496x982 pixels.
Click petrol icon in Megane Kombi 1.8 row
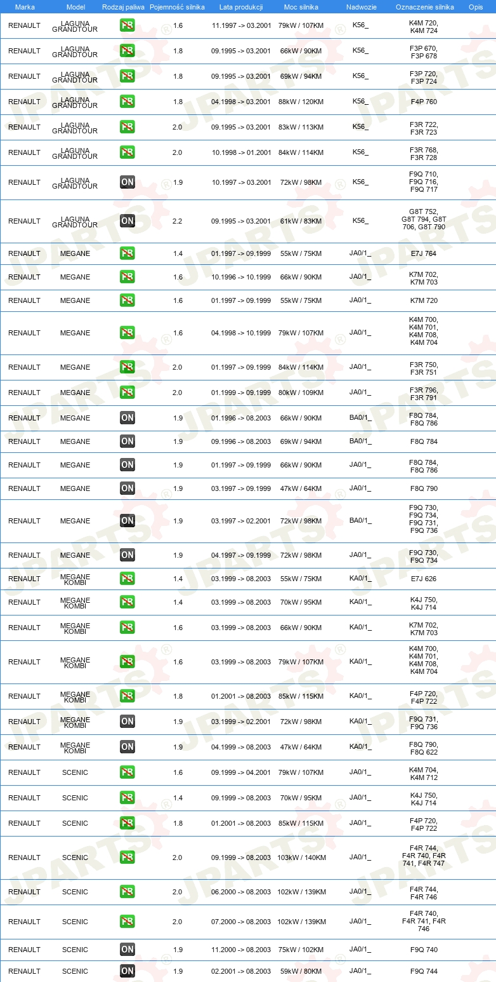pos(127,696)
